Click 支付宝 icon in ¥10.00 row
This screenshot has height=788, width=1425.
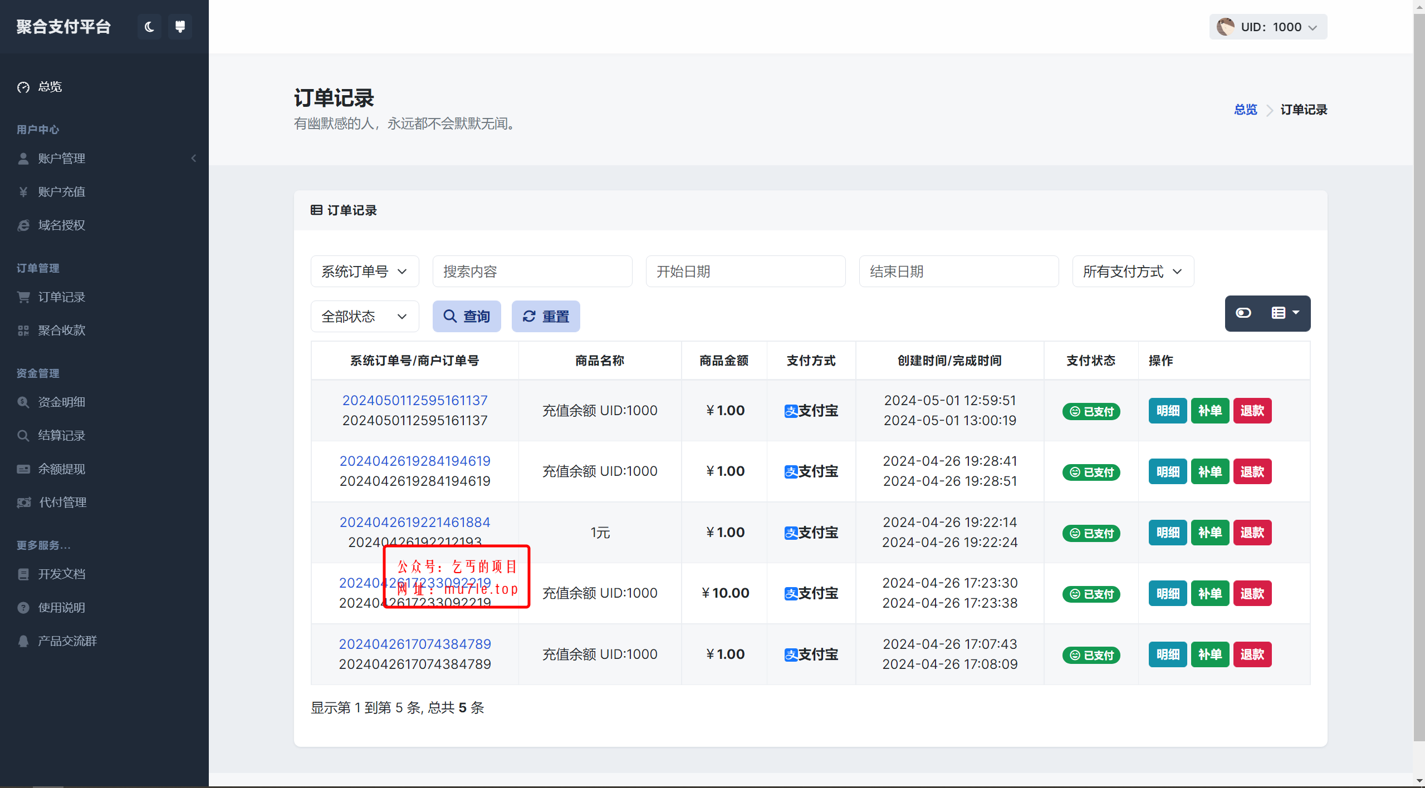[791, 594]
